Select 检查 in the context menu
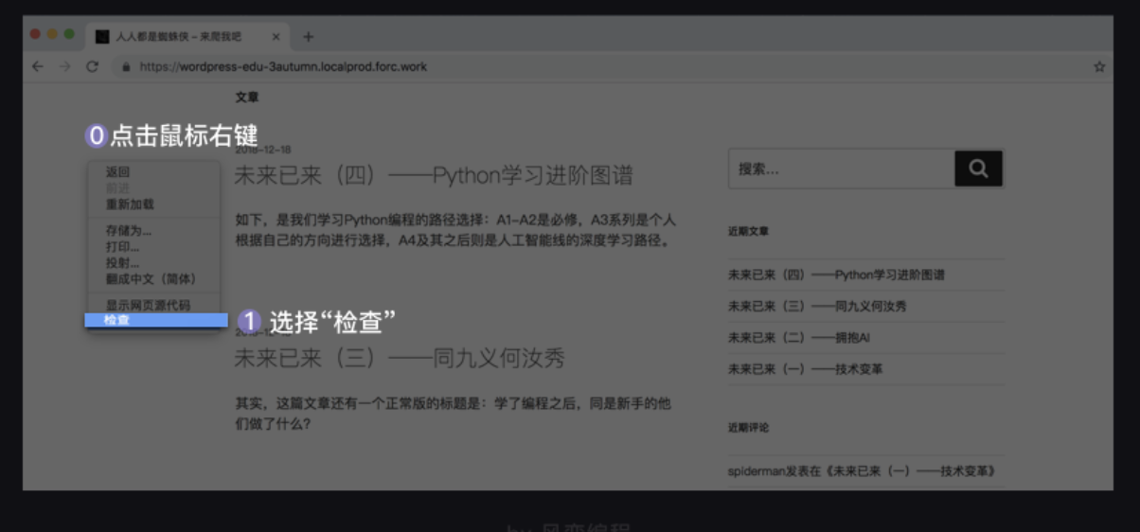 [156, 320]
